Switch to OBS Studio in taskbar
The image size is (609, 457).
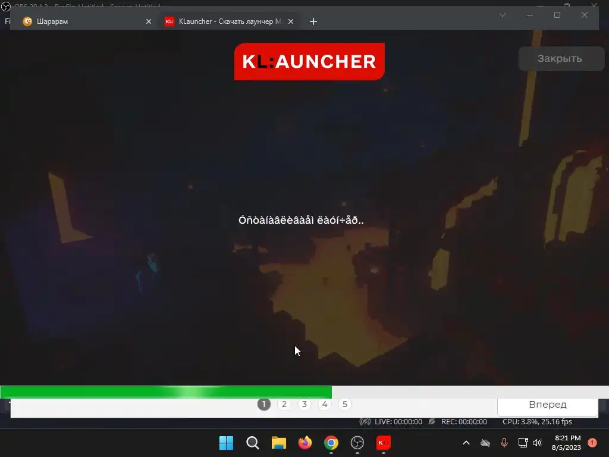(357, 443)
